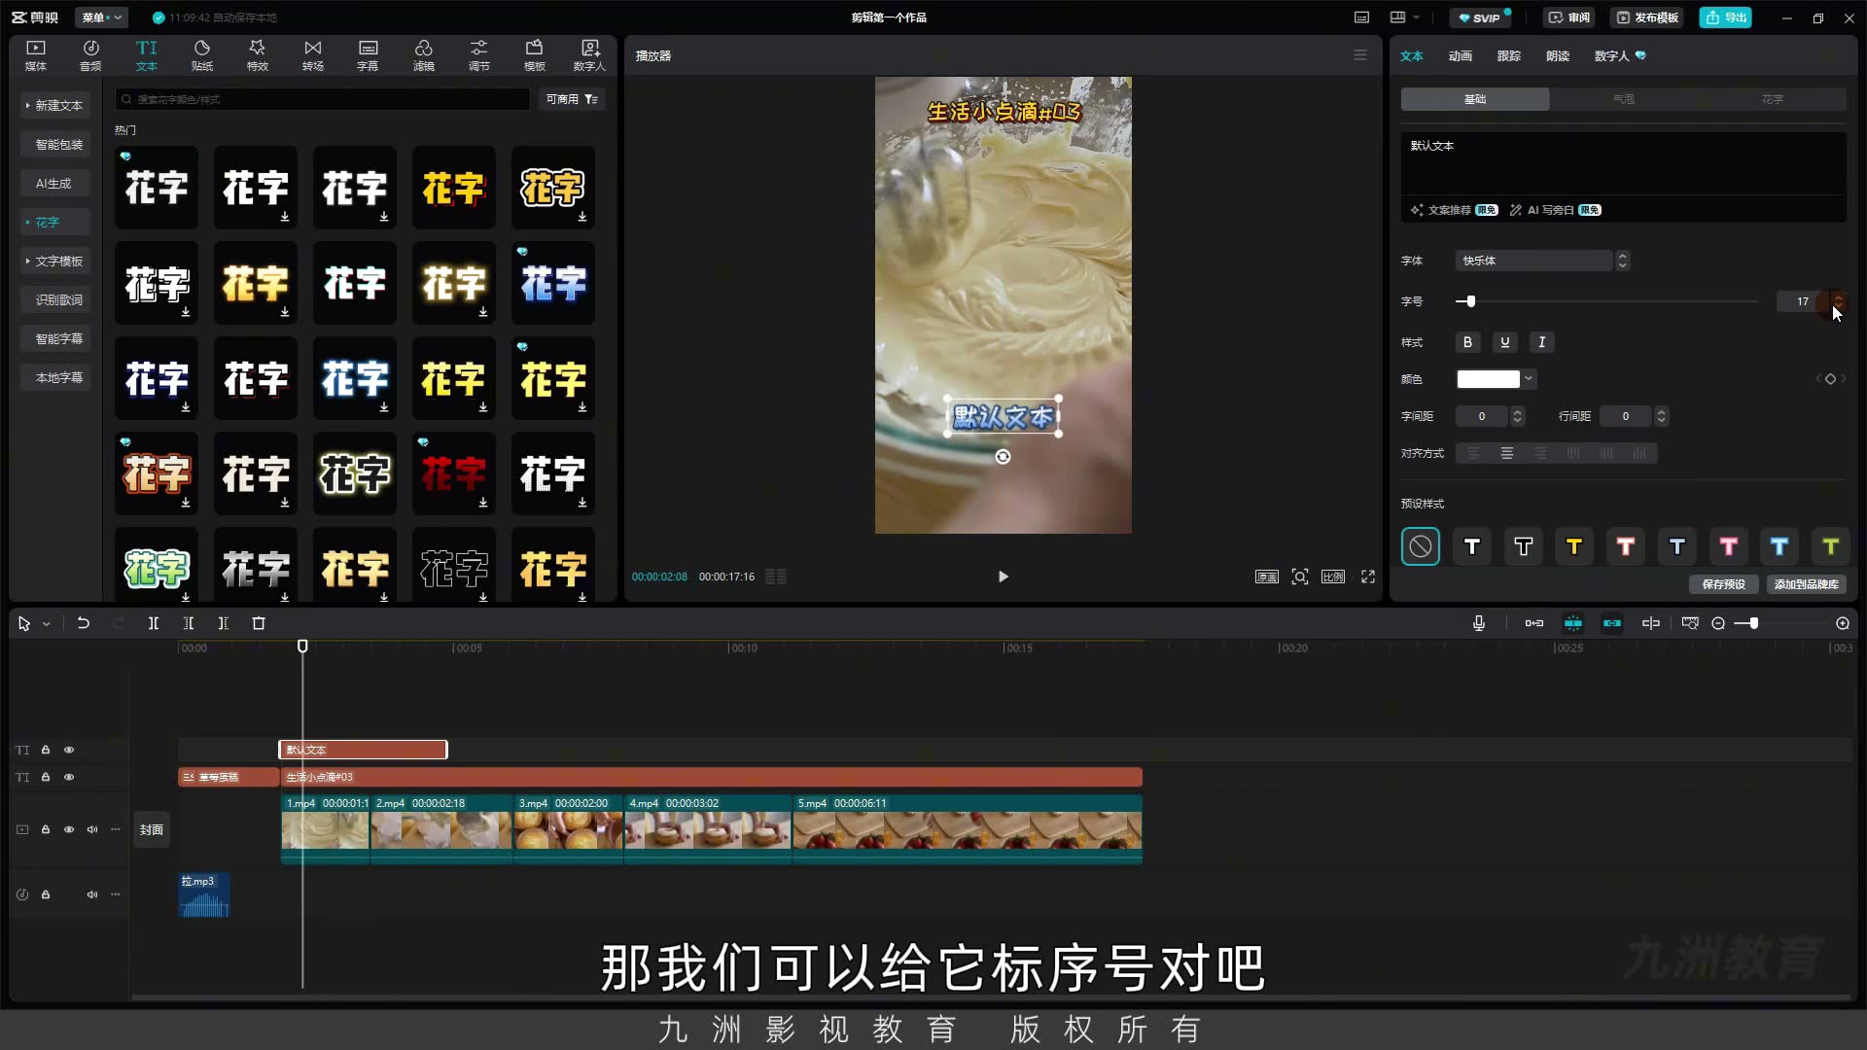Hide the main video track with eye icon
The height and width of the screenshot is (1050, 1867).
(x=69, y=829)
